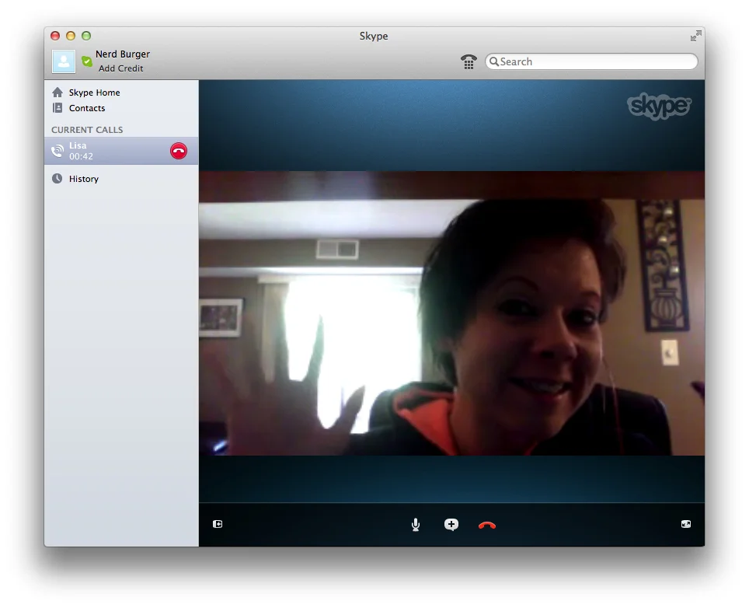
Task: Open call History
Action: tap(84, 179)
